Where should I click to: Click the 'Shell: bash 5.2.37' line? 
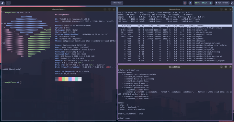click(x=65, y=32)
